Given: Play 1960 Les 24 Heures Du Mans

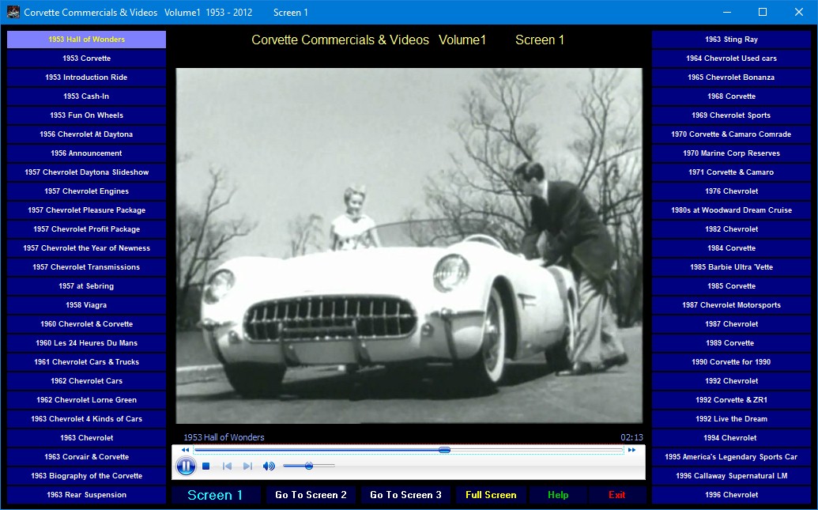Looking at the screenshot, I should (87, 343).
